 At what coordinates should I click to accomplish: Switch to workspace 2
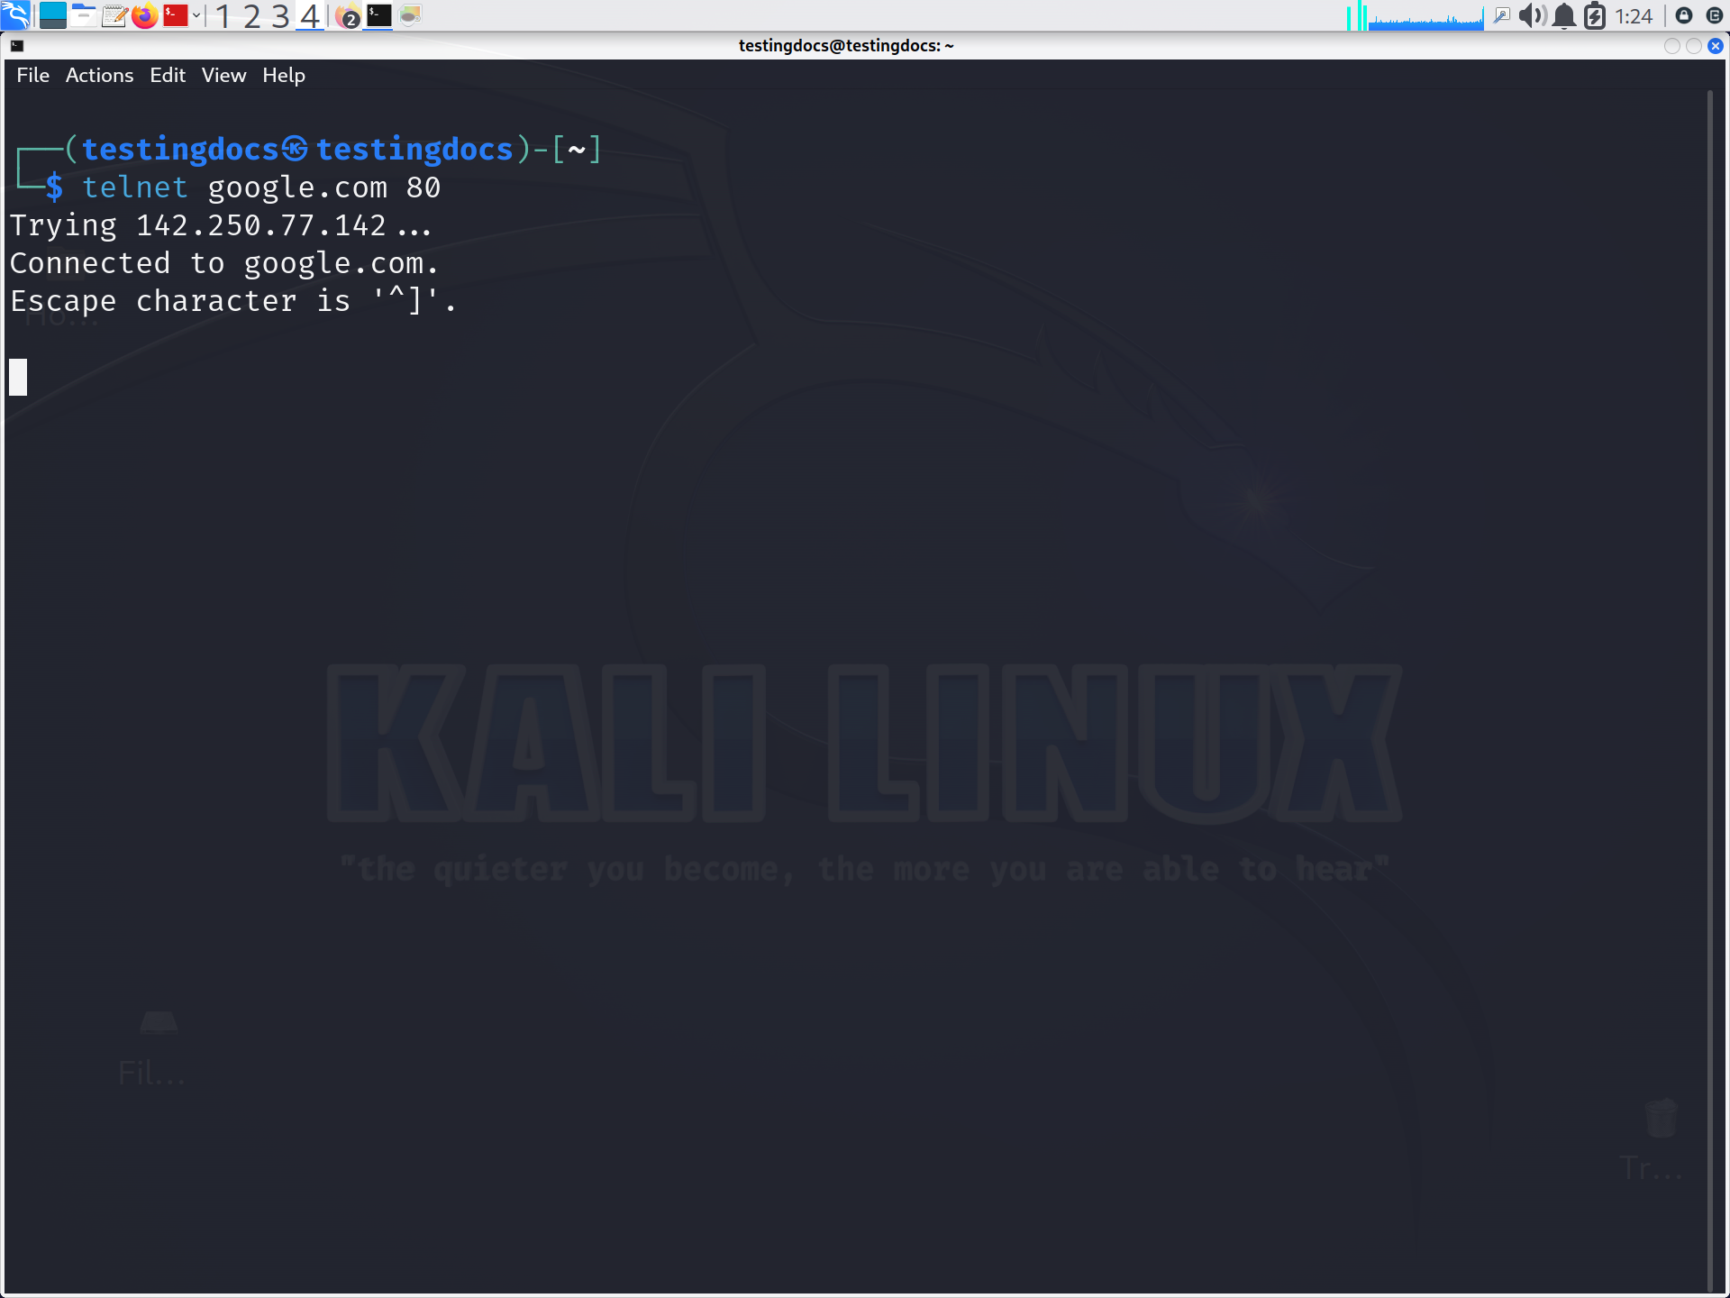click(x=252, y=15)
